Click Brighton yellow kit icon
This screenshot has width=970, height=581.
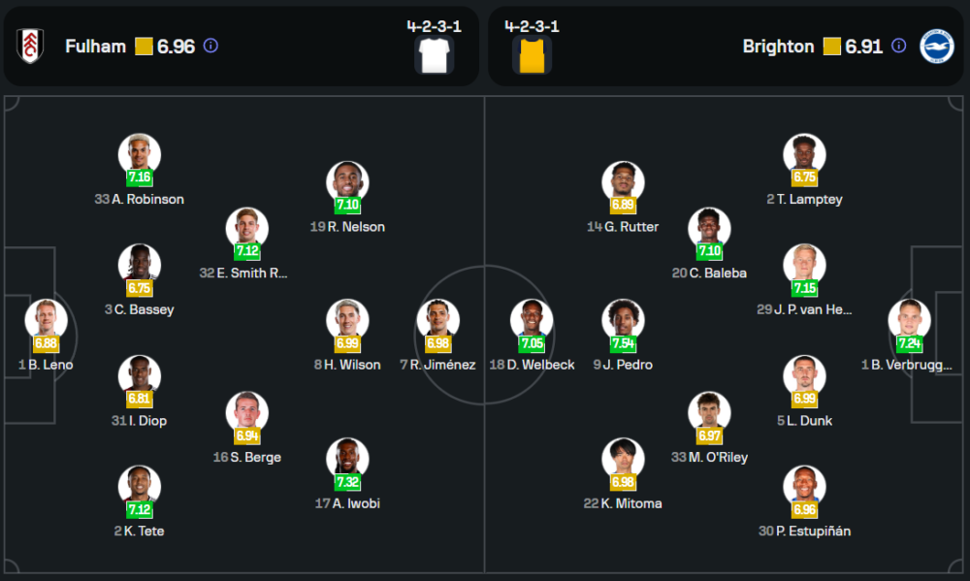pyautogui.click(x=532, y=54)
